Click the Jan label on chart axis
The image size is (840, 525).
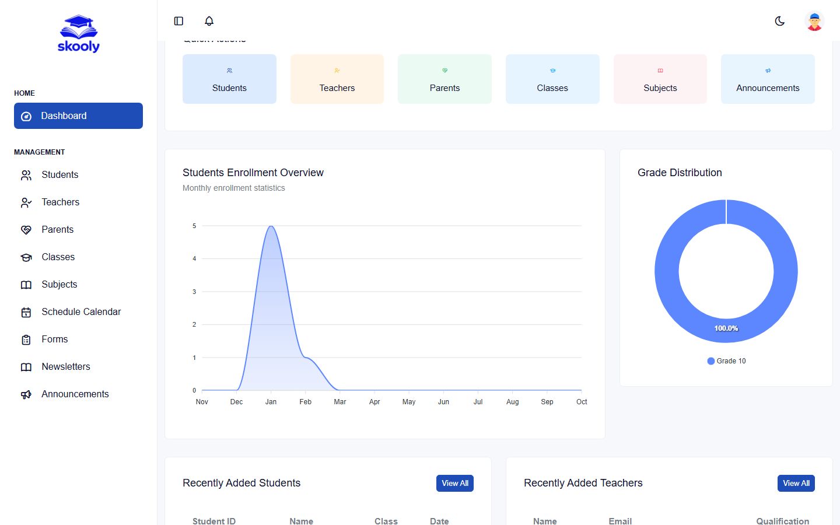(x=271, y=402)
